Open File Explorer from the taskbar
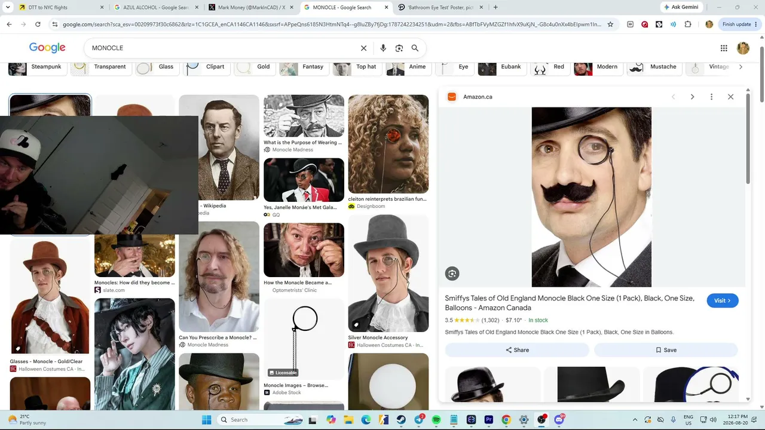The height and width of the screenshot is (430, 765). pyautogui.click(x=348, y=420)
